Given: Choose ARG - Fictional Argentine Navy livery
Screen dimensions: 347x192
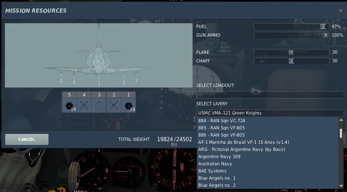Looking at the screenshot, I should [267, 149].
